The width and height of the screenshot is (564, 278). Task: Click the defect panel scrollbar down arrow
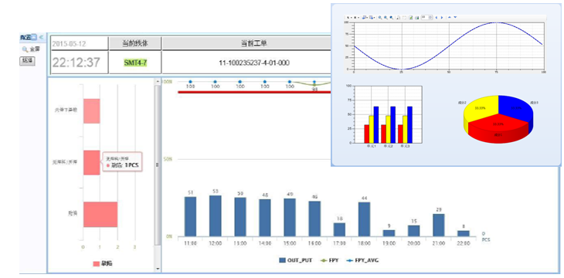[158, 269]
